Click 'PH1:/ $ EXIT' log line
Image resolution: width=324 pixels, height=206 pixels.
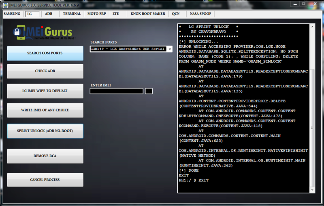tap(194, 181)
